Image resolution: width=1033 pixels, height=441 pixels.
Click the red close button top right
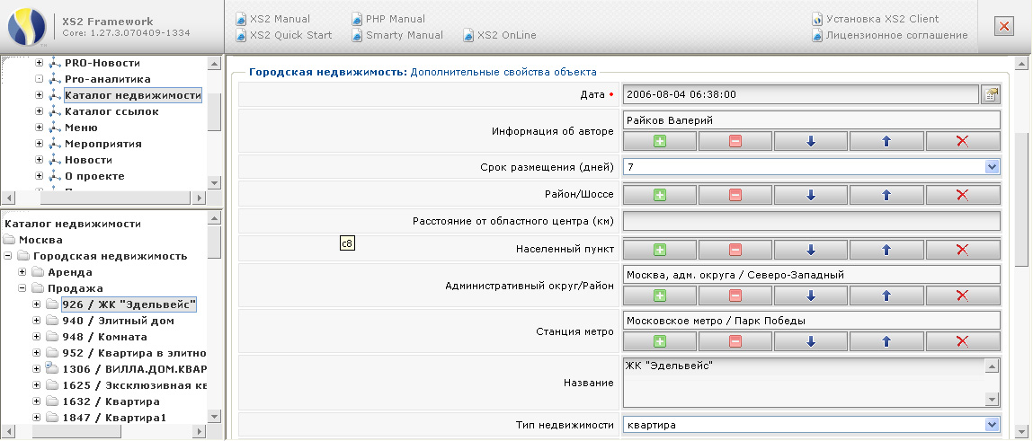point(1004,26)
